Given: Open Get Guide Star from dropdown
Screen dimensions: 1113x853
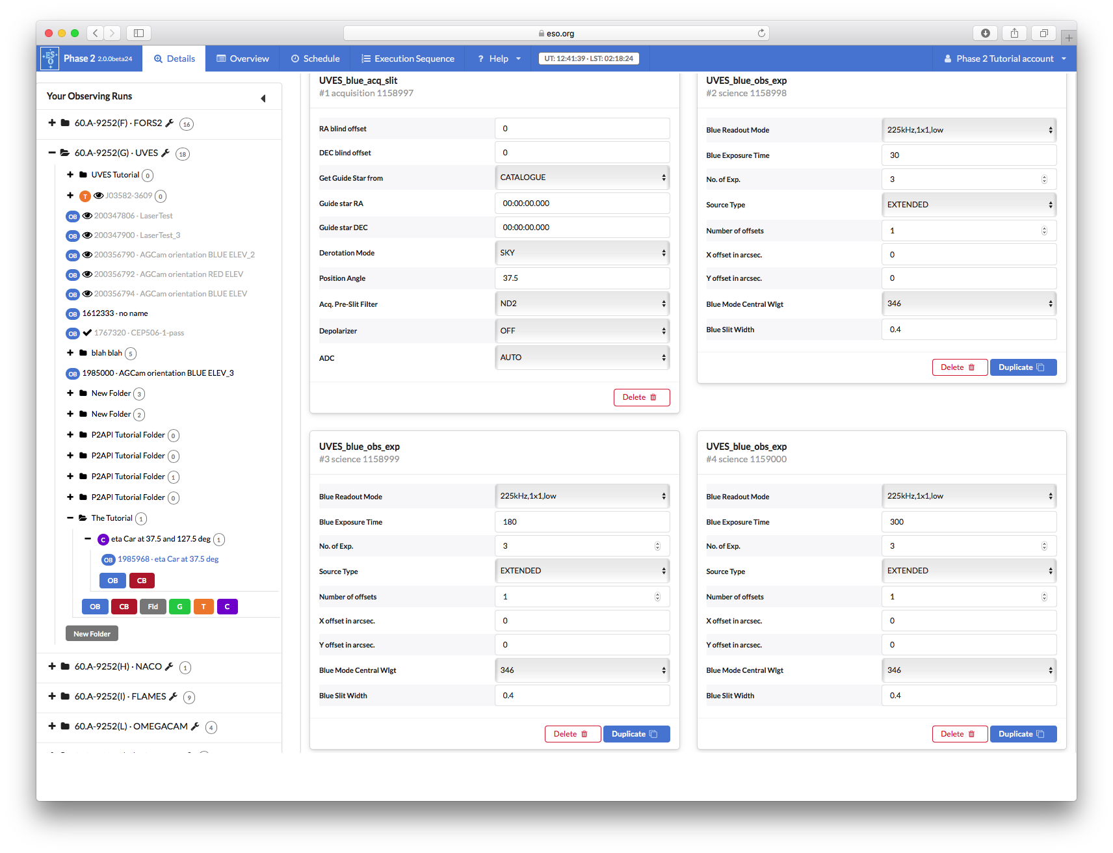Looking at the screenshot, I should tap(583, 177).
